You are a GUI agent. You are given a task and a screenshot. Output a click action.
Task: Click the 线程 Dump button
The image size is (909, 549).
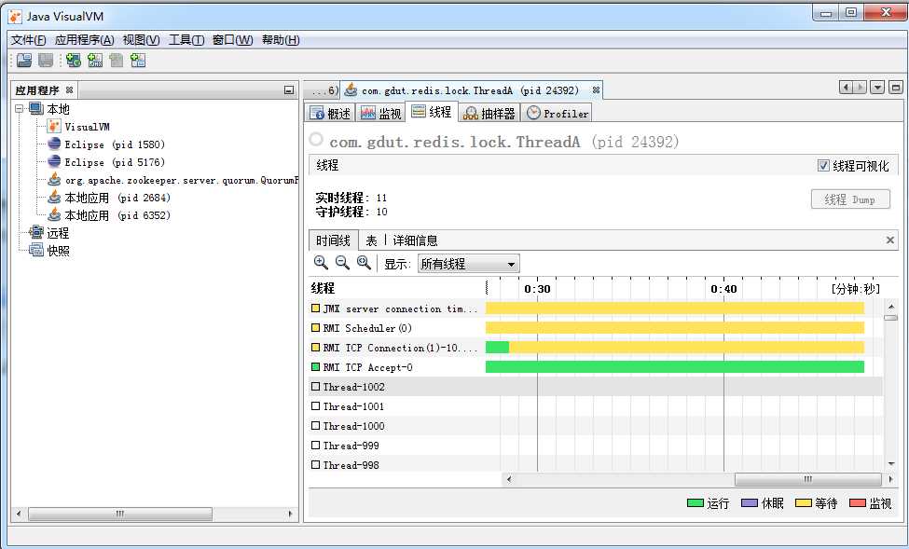click(x=850, y=199)
